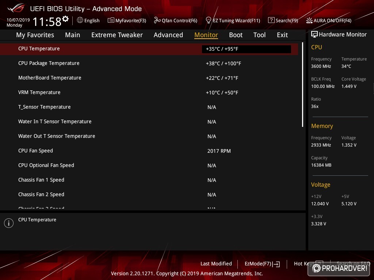Viewport: 374px width, 280px height.
Task: Click the 5.120 V reading
Action: pos(349,204)
